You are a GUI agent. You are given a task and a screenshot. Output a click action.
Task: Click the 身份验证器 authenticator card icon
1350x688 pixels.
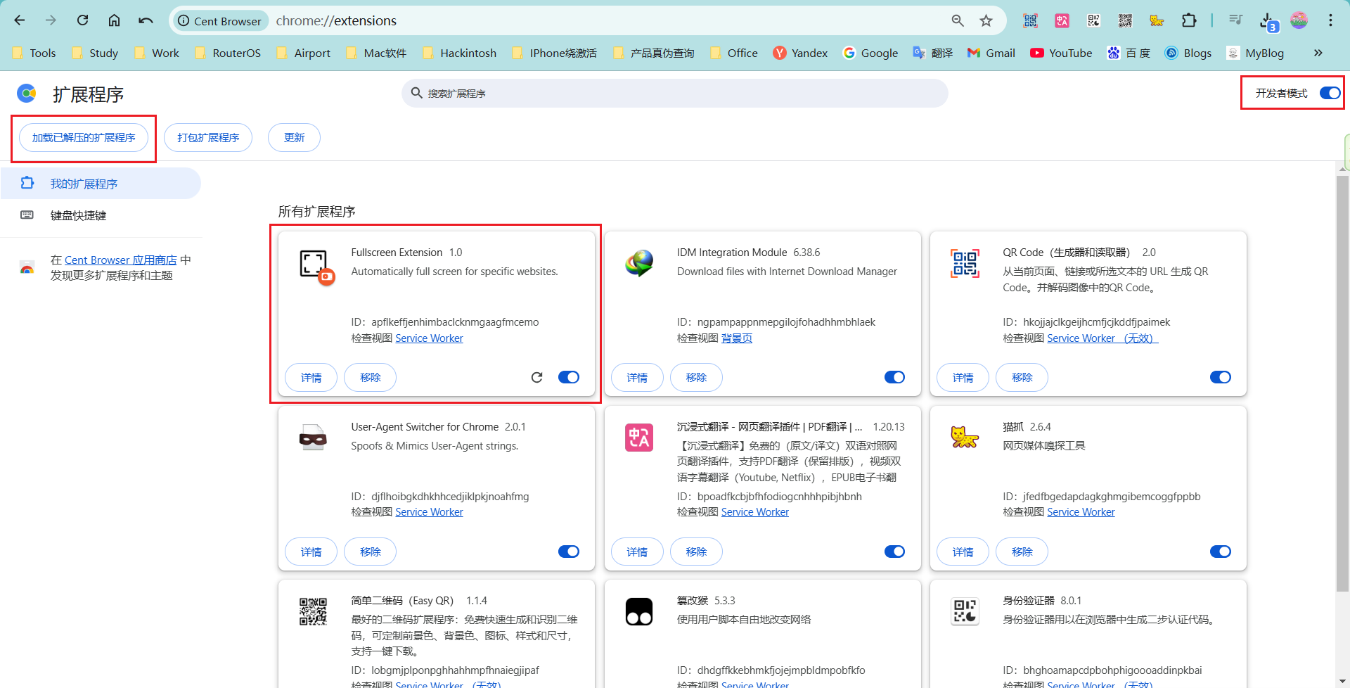pos(965,611)
